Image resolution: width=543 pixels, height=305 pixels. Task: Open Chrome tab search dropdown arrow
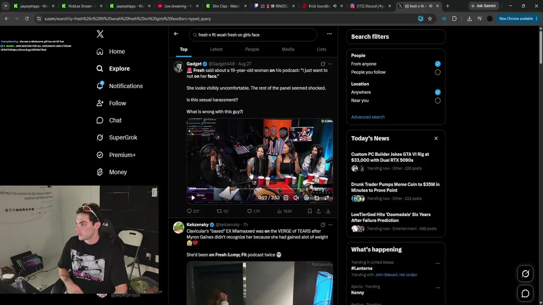(6, 6)
